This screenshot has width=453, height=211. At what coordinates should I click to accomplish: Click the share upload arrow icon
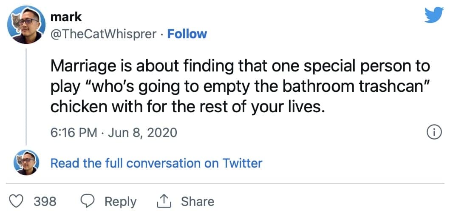[164, 201]
